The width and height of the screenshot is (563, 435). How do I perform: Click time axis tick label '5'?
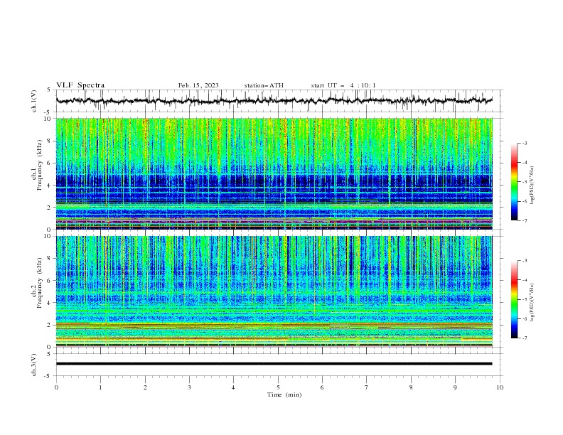click(x=278, y=387)
